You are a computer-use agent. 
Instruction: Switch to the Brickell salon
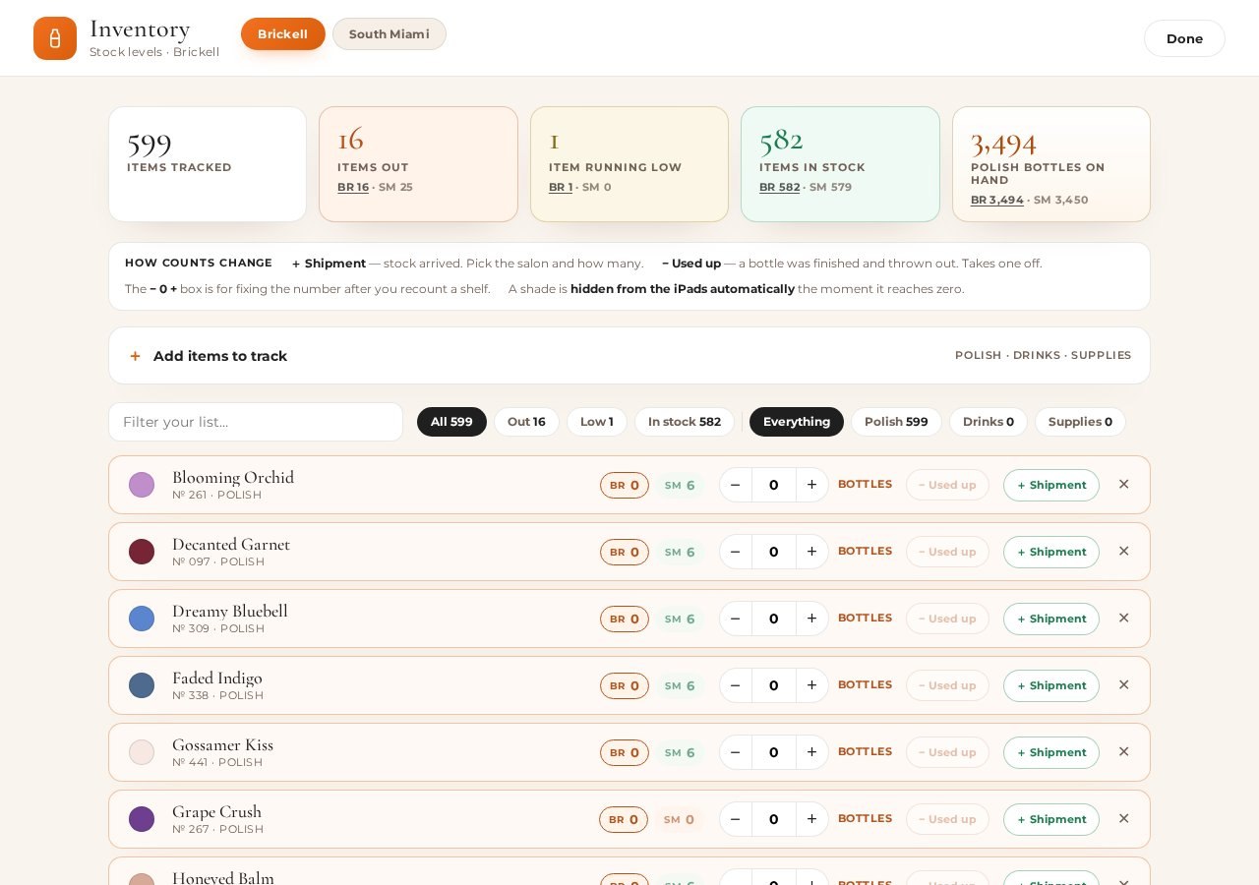[283, 33]
